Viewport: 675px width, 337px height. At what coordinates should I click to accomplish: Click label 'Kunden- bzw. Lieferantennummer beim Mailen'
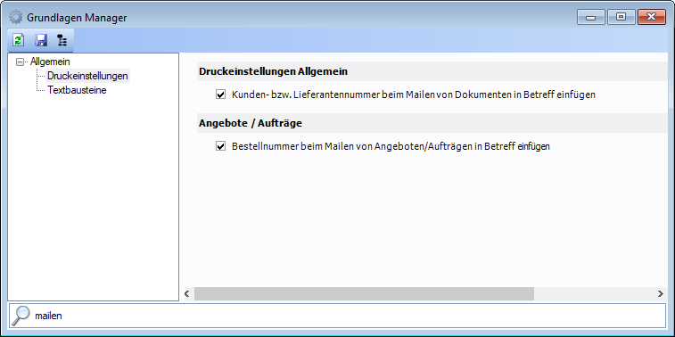tap(414, 95)
